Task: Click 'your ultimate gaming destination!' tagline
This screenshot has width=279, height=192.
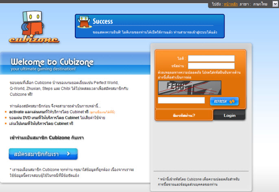Action: tap(43, 69)
